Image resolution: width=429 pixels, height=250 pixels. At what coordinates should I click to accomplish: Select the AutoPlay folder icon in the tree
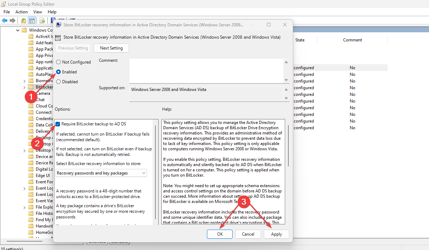31,74
